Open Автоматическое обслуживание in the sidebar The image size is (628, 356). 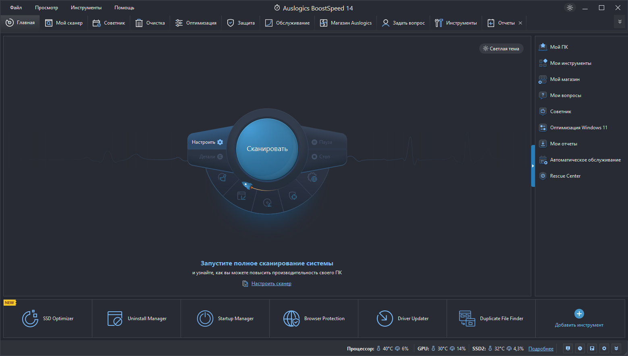point(580,160)
